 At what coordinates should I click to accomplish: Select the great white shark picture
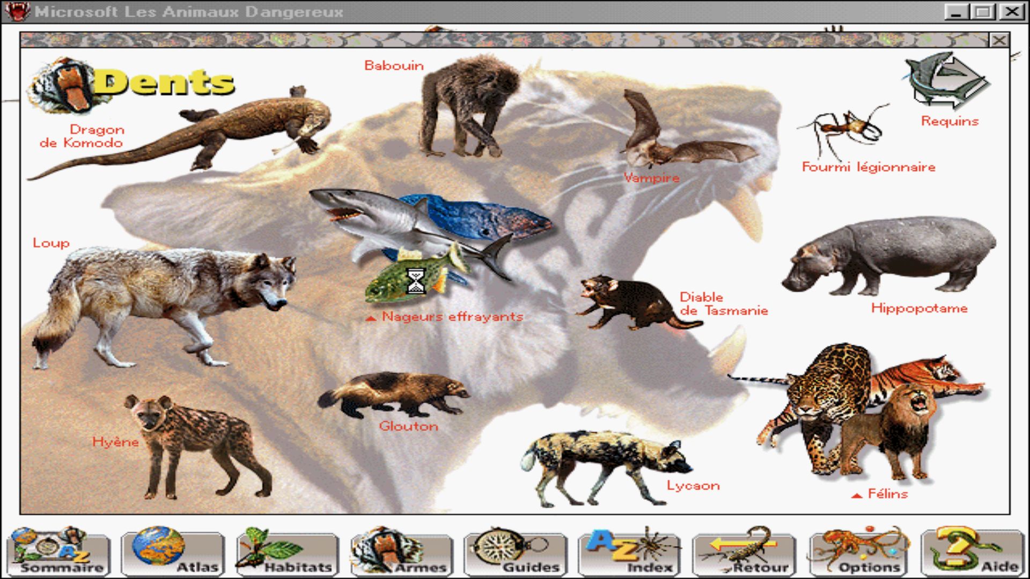(397, 220)
